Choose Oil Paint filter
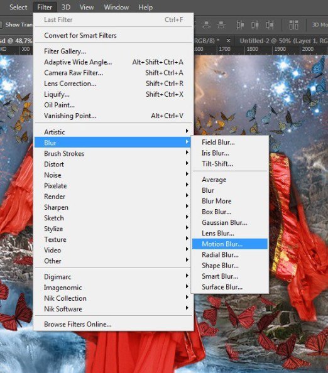The height and width of the screenshot is (373, 328). point(113,105)
